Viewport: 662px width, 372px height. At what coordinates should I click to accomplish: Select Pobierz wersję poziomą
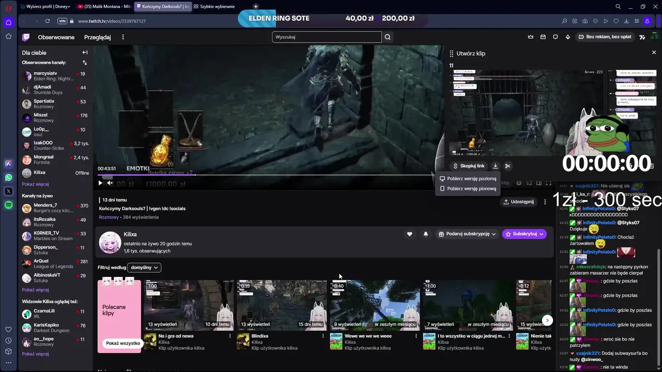click(x=468, y=179)
